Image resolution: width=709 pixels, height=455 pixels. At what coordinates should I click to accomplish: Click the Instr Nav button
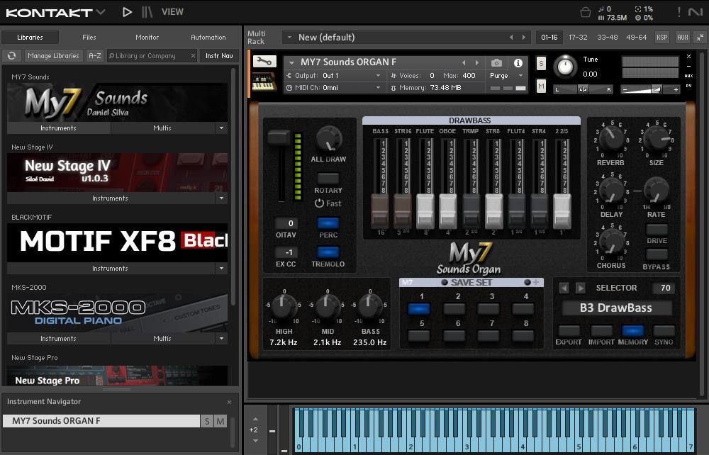(219, 55)
